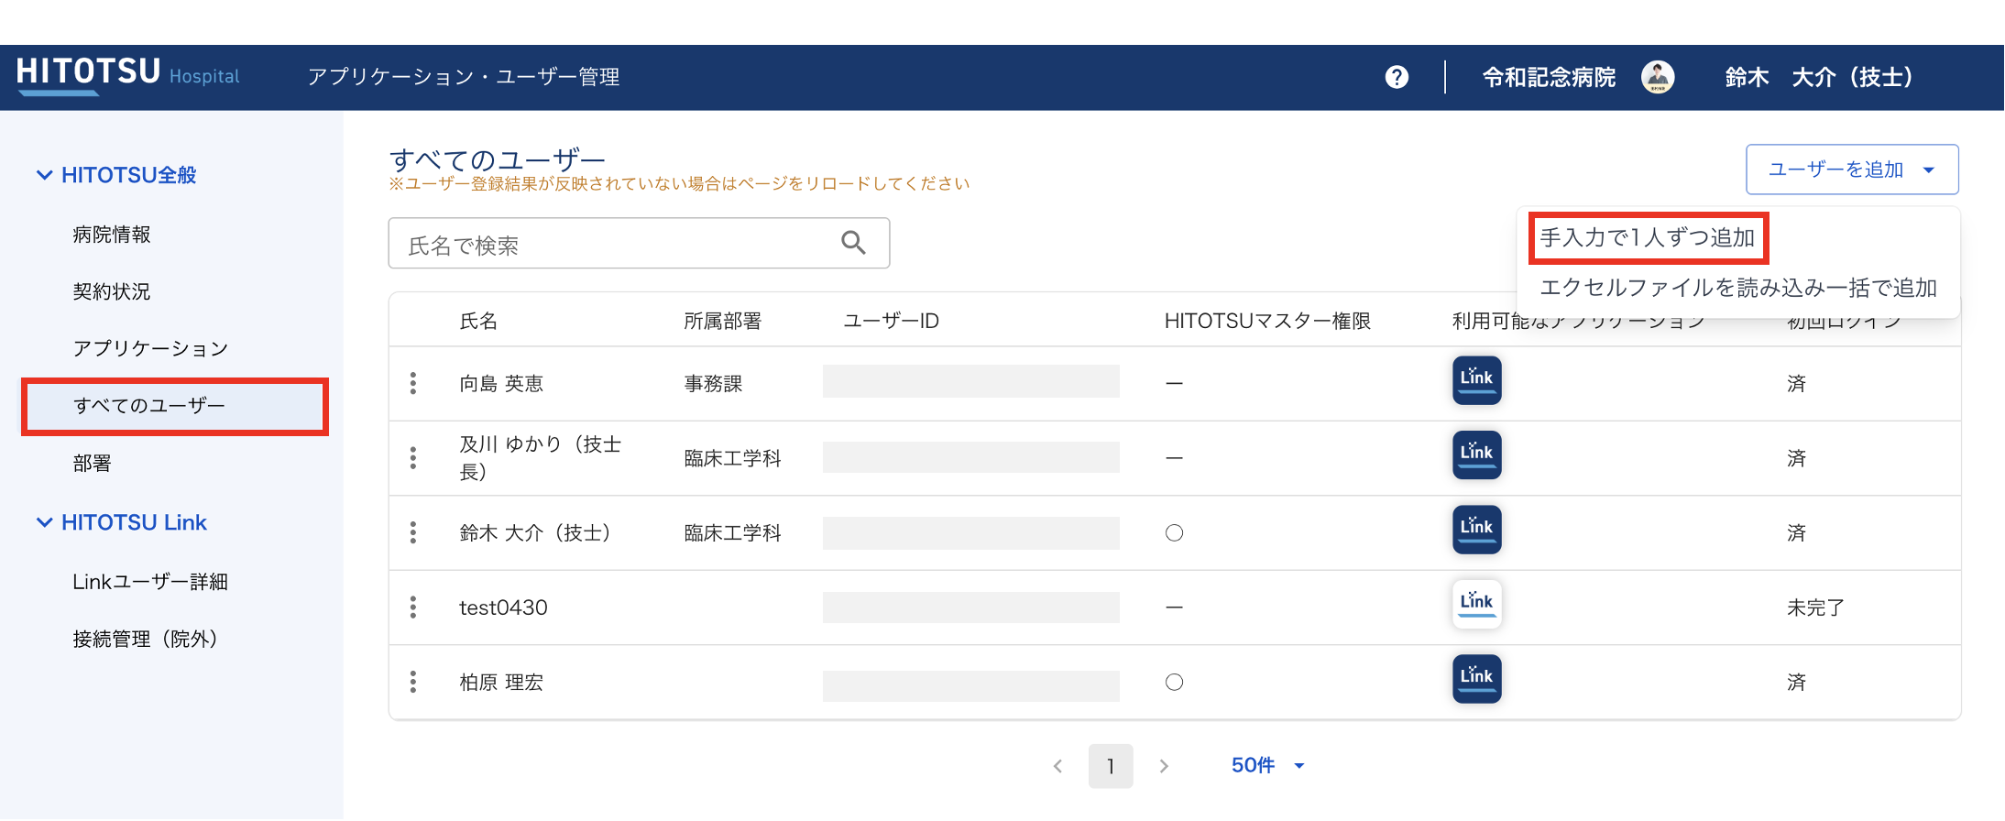This screenshot has width=2005, height=821.
Task: Select 手入力で1人ずつ追加 from the menu
Action: 1647,238
